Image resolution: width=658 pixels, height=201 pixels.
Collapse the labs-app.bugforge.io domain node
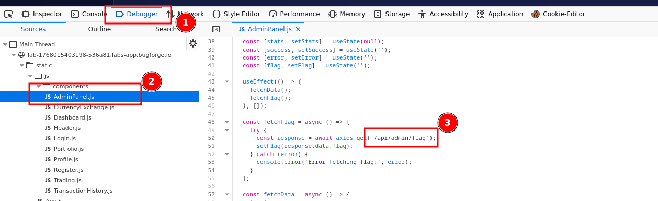[13, 55]
